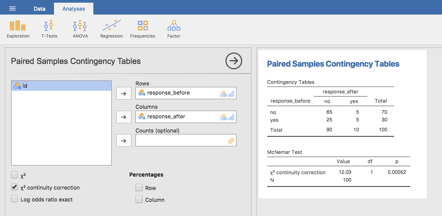Click the ordinal bars icon beside response_before

[231, 93]
